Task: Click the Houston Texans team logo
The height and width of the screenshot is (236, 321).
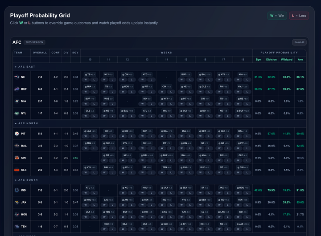Action: point(17,214)
